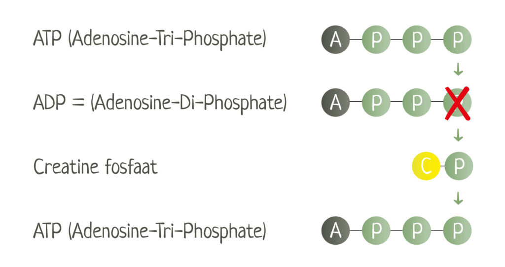Select the dark A circle in ADP row
505x267 pixels.
[335, 103]
